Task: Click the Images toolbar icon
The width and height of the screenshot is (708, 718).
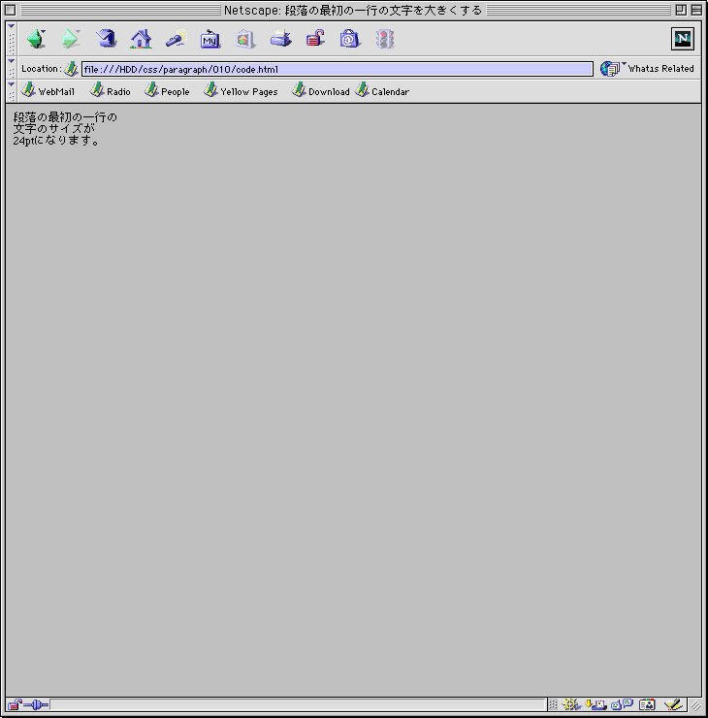Action: point(244,39)
